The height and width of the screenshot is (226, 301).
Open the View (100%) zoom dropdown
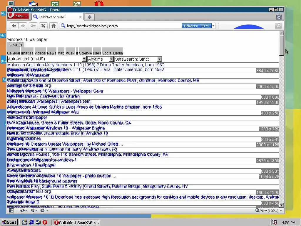[271, 211]
